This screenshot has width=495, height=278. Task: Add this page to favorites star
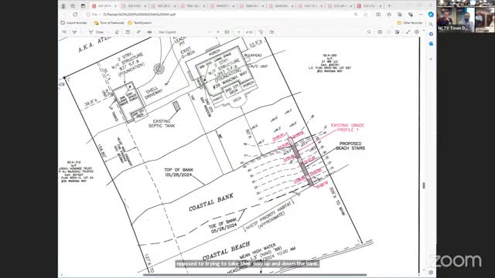pyautogui.click(x=366, y=15)
